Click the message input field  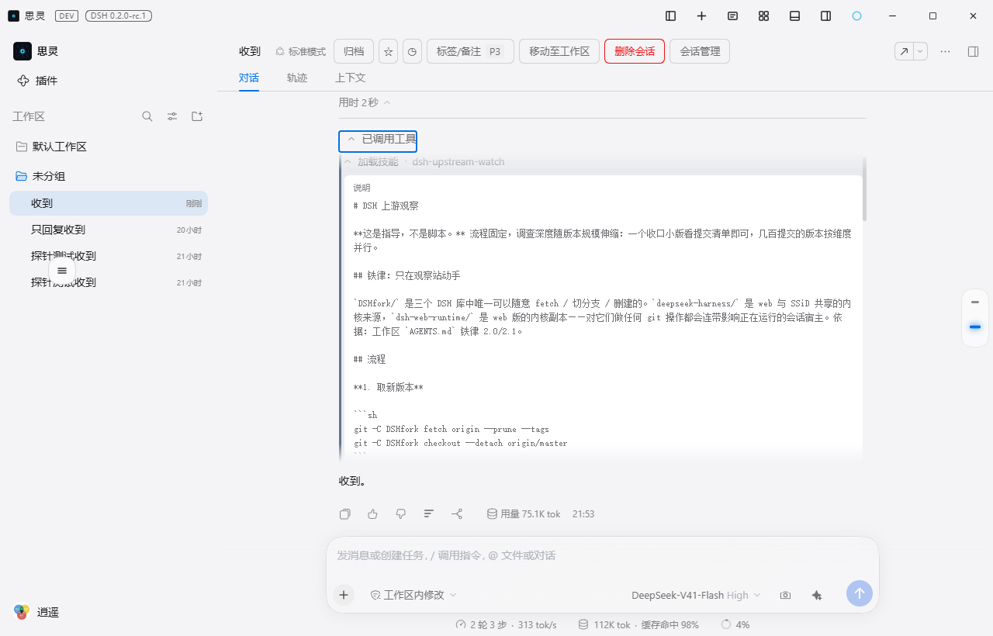602,555
